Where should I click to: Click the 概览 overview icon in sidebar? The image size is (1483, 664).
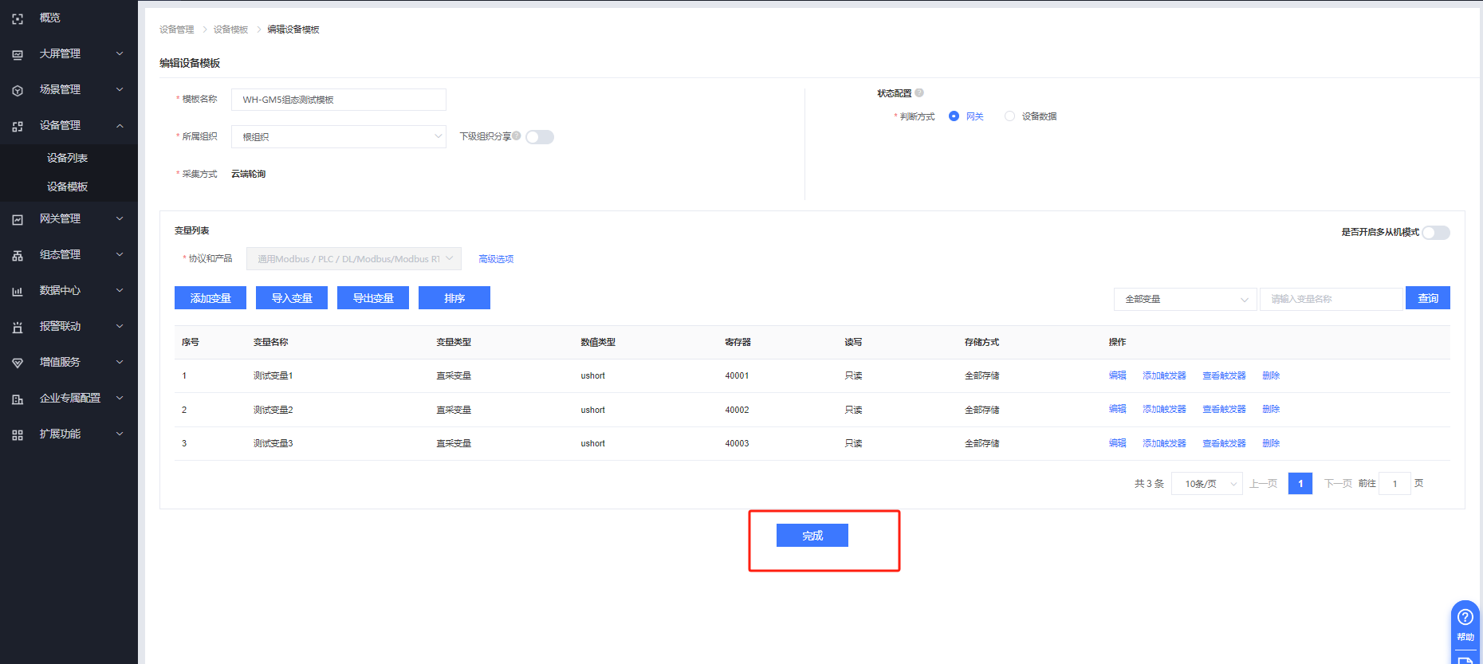18,18
